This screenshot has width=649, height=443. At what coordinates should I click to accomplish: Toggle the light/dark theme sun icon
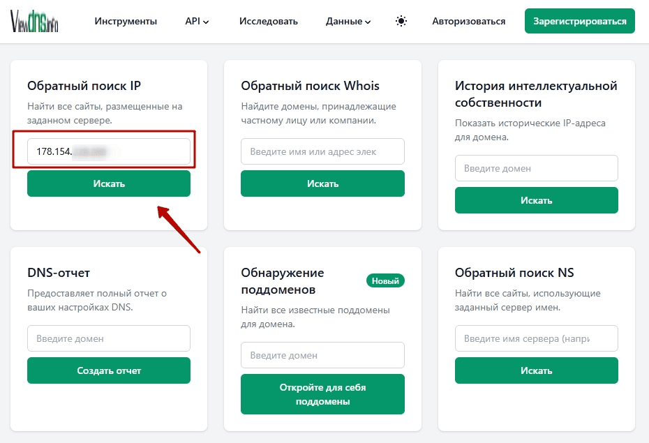click(x=401, y=21)
